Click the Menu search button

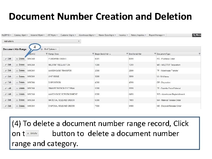point(197,35)
